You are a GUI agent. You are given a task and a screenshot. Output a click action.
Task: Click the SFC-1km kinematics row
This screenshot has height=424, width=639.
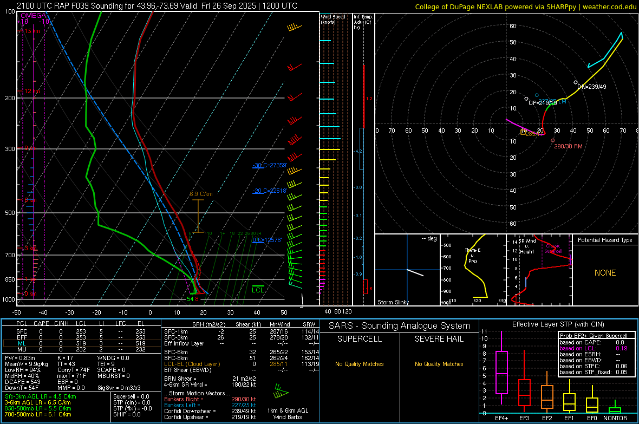(242, 331)
